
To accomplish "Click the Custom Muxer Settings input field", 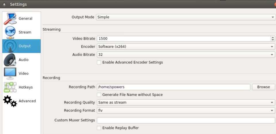I will [185, 120].
